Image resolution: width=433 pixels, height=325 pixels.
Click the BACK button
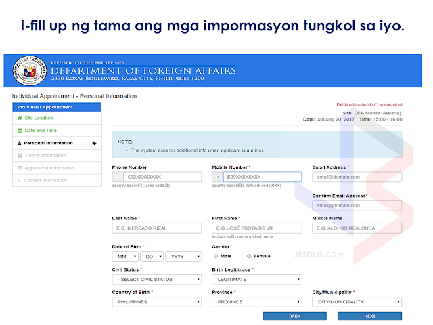(x=294, y=316)
